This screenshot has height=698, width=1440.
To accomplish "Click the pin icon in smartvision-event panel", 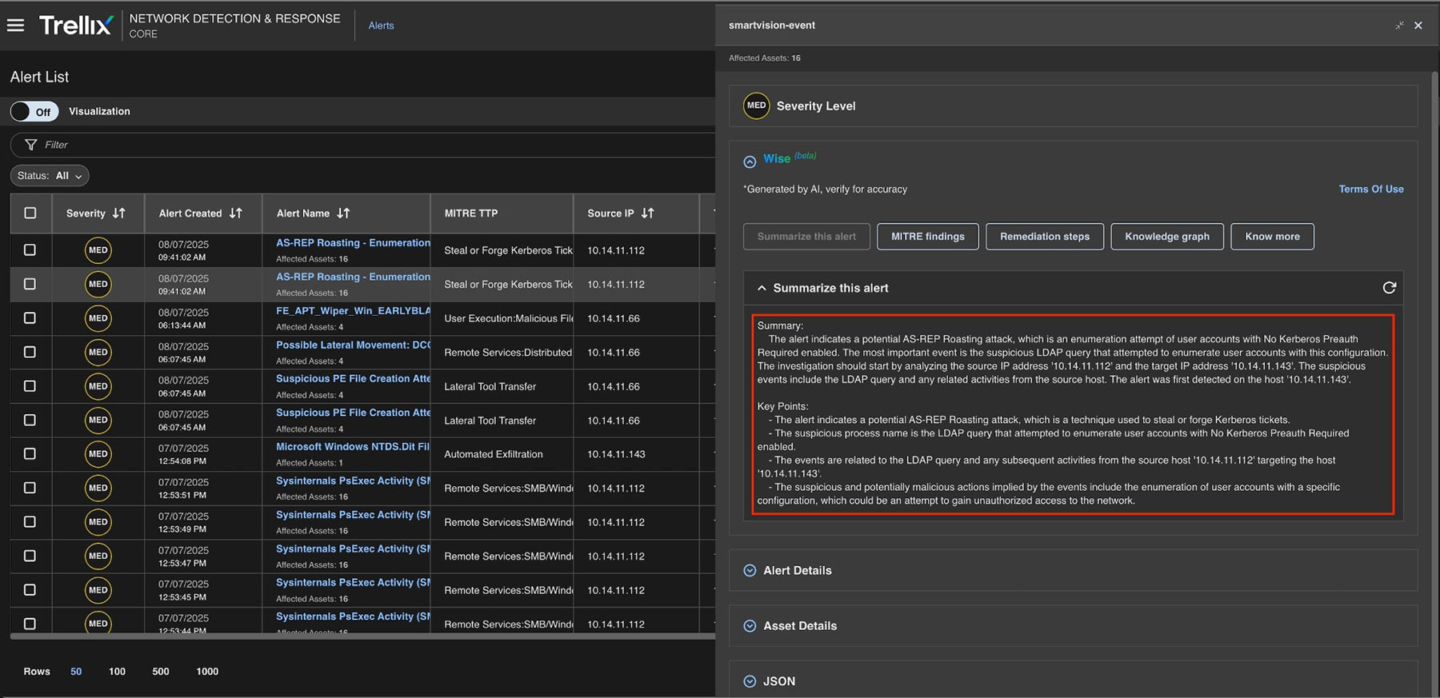I will [x=1399, y=26].
